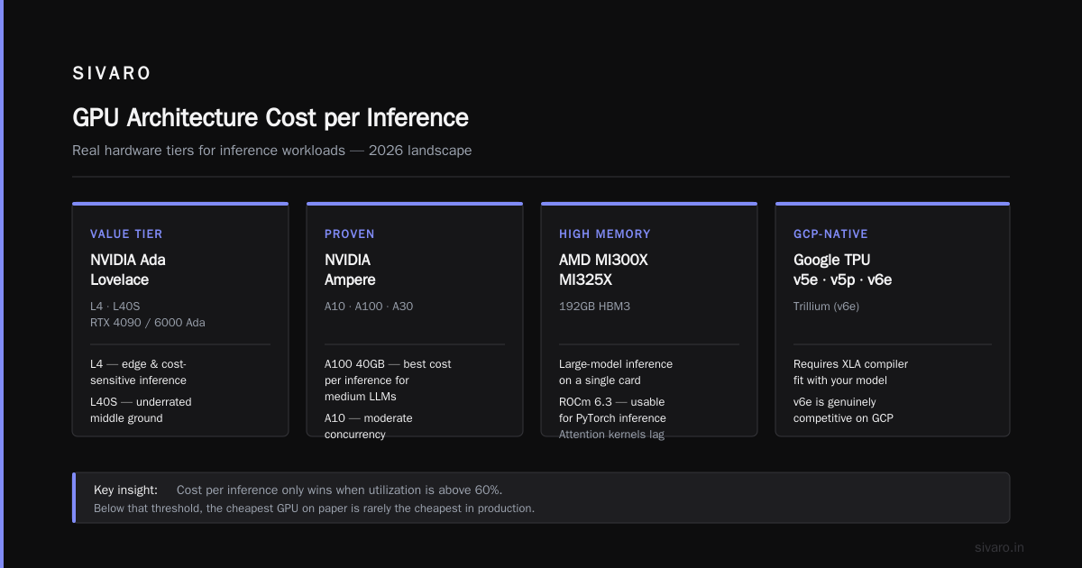Select 'utilization is above 60%' insight sentence
Screen dimensions: 1082x568
click(339, 490)
